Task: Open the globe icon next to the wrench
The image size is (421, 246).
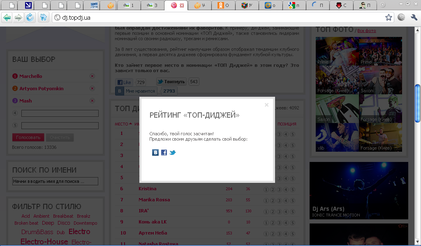Action: click(401, 17)
